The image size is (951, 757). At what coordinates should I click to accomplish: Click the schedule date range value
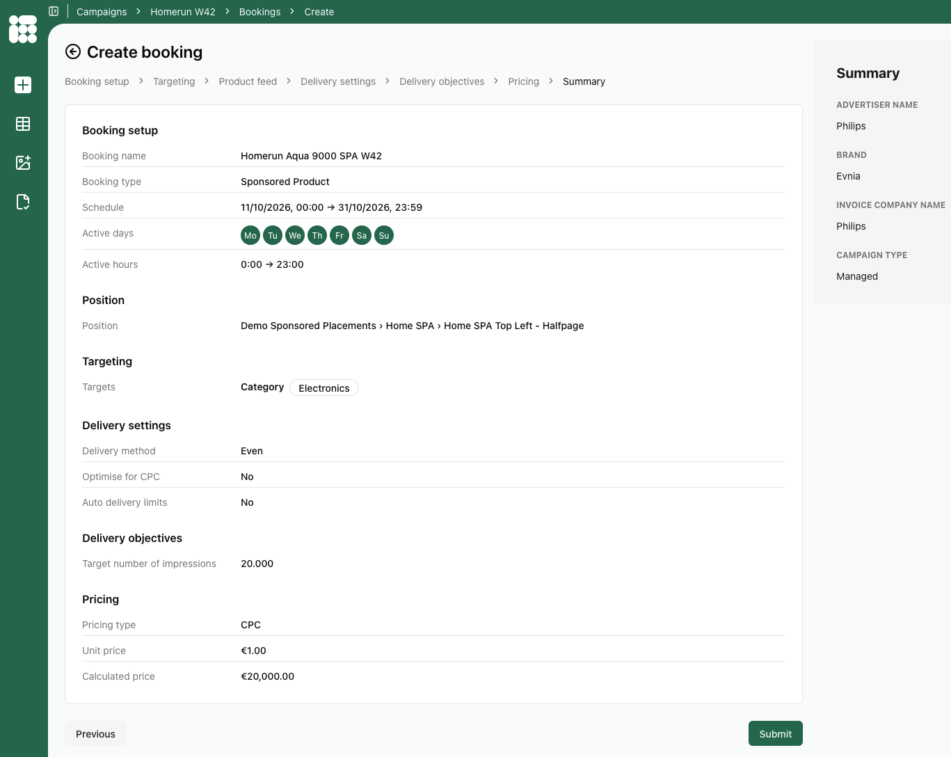coord(331,207)
